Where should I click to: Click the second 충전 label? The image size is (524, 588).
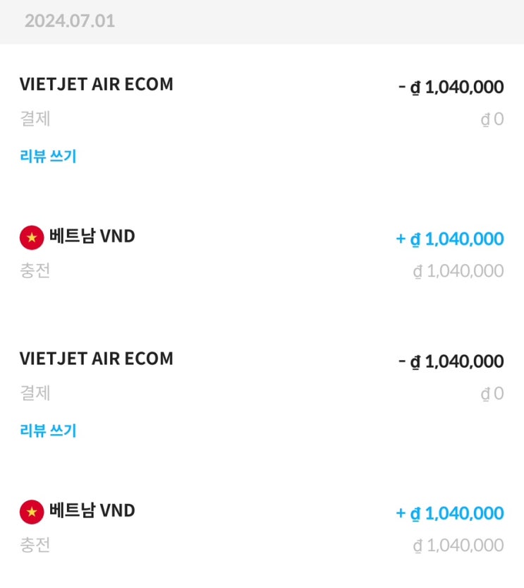(35, 545)
